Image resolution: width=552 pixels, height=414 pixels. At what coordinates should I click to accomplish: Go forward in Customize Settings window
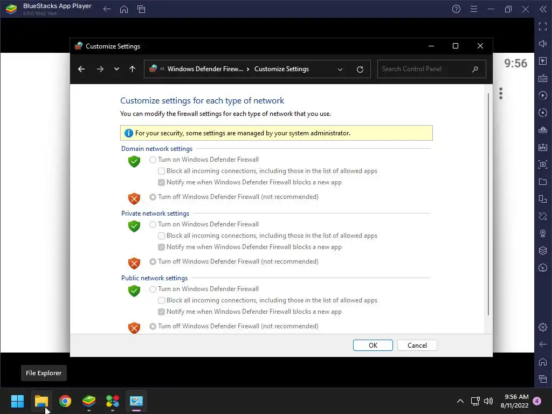click(x=100, y=69)
